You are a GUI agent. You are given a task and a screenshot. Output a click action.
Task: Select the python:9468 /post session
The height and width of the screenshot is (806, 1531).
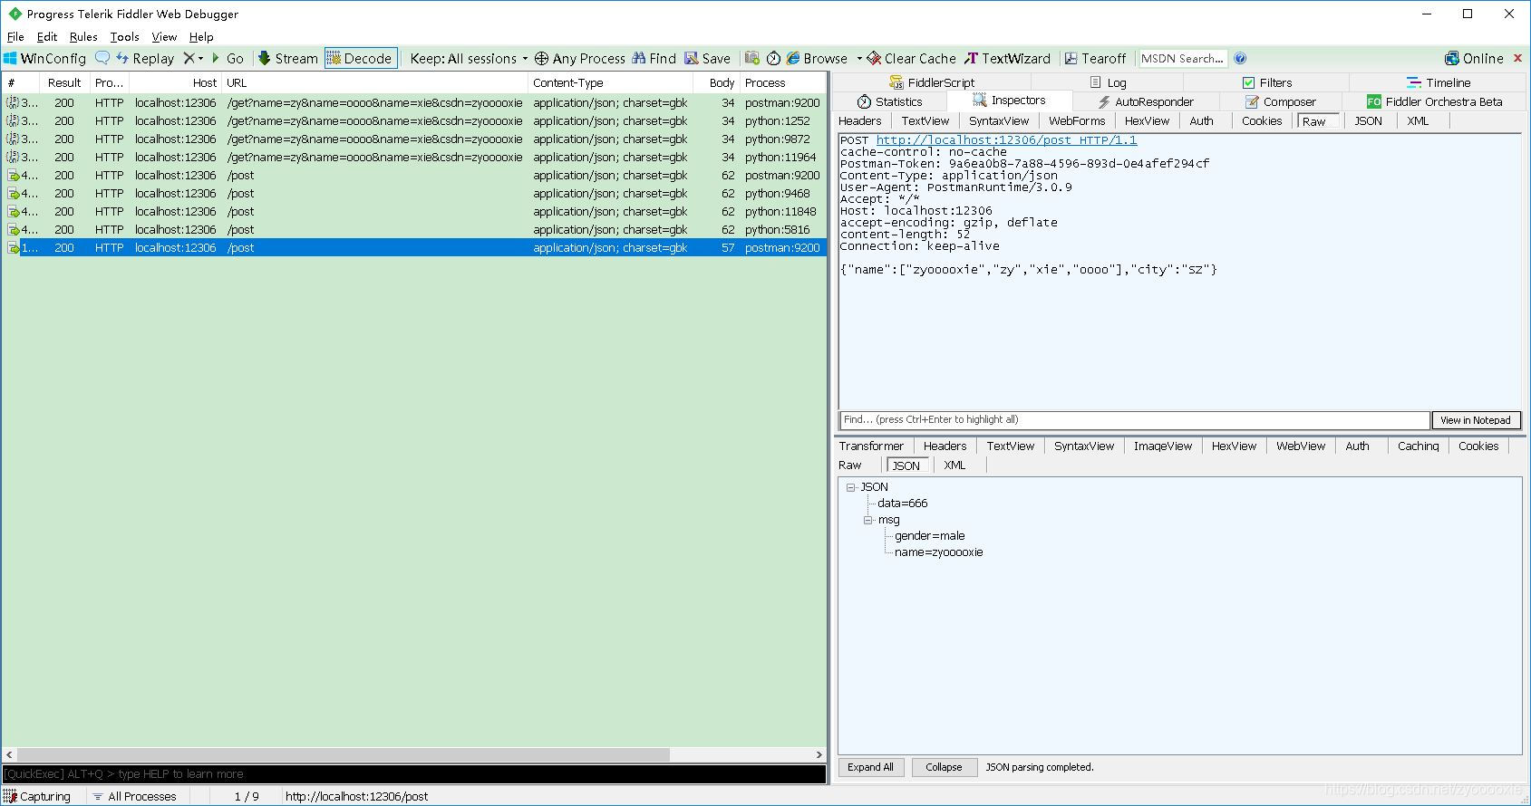[x=413, y=193]
